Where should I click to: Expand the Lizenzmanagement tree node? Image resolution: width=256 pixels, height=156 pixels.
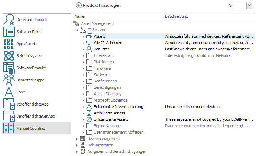tap(77, 139)
